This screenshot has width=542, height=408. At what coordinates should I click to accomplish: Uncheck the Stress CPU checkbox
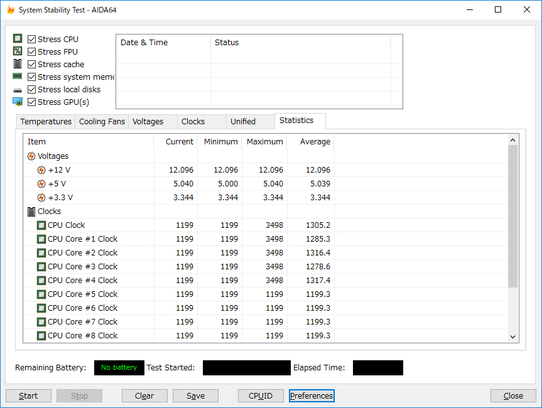[31, 39]
